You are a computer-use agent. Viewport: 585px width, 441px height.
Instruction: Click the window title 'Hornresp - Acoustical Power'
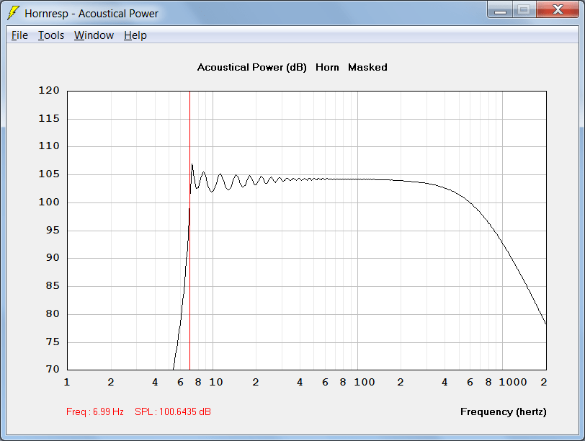pos(91,14)
